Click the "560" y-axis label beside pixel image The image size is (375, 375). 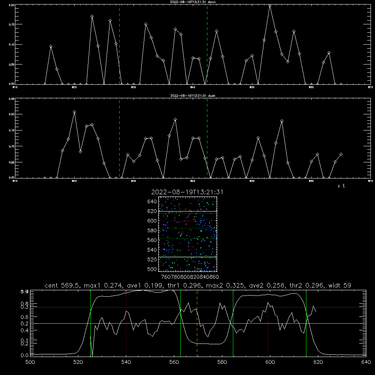pos(152,240)
